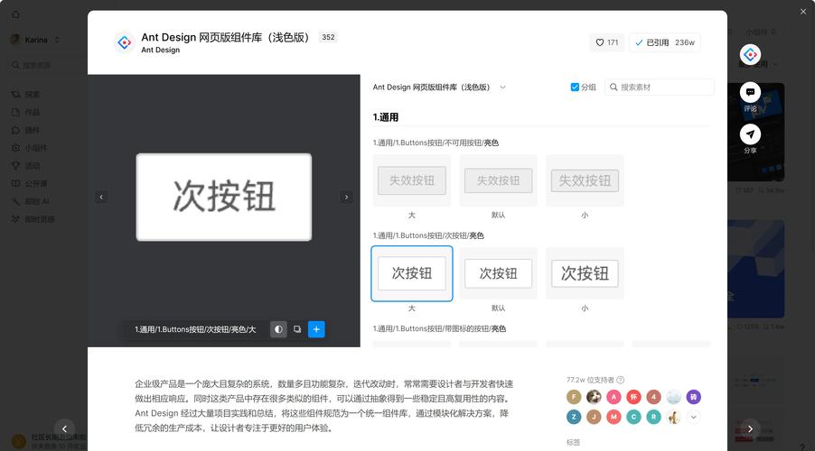Select the 次按钮 小 thumbnail
Viewport: 815px width, 451px height.
(x=585, y=273)
